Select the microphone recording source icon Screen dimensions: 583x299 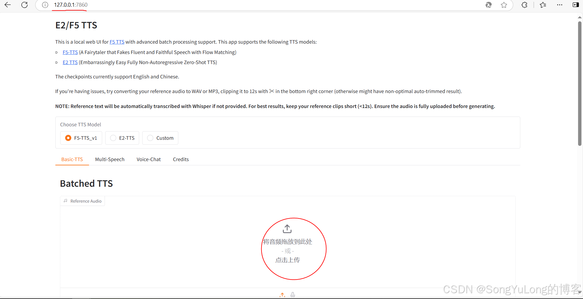point(293,295)
